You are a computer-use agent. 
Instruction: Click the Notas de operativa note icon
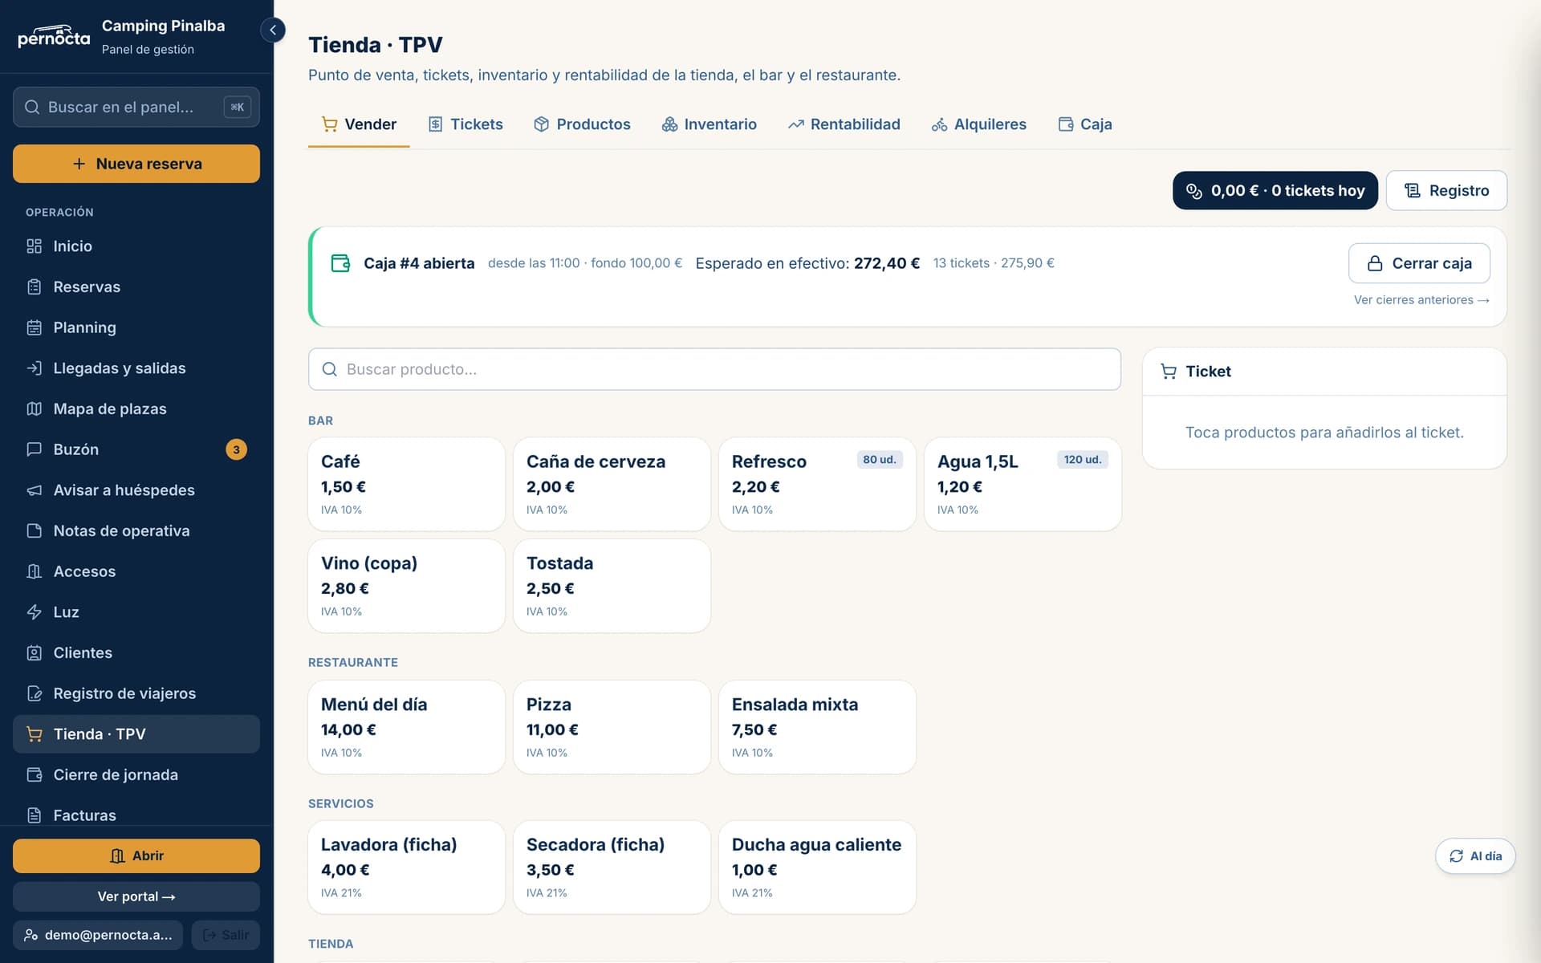click(34, 531)
